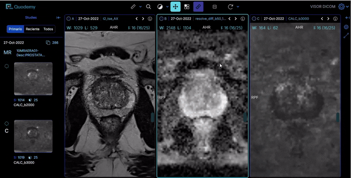Screen dimensions: 351x178
Task: Go to previous series in viewport A
Action: [x=137, y=19]
